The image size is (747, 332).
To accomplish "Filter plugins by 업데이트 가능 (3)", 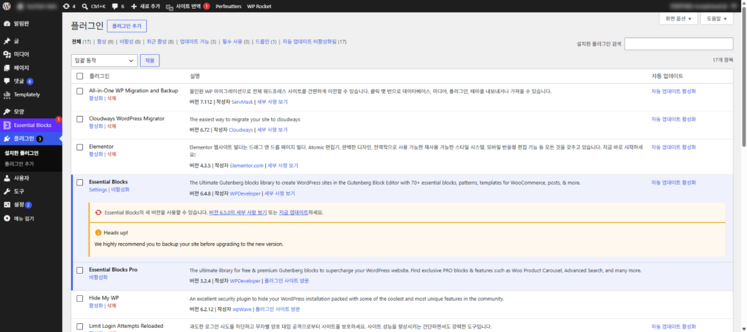I will coord(198,42).
